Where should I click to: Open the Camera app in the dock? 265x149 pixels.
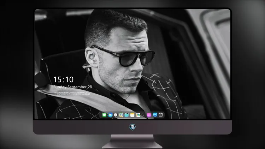(x=161, y=115)
